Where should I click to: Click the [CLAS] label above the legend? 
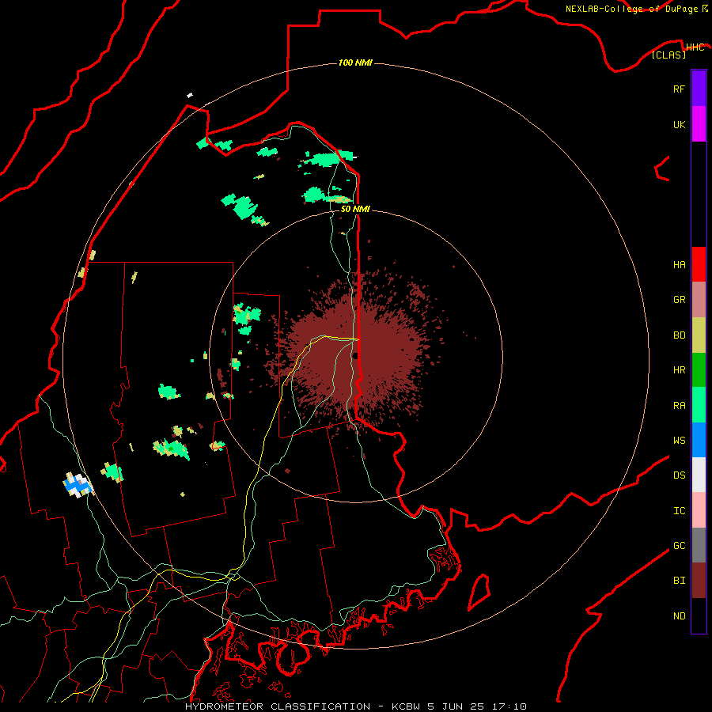[668, 55]
